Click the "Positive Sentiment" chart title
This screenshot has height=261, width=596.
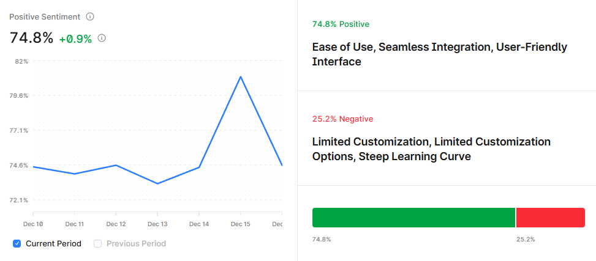pos(45,17)
